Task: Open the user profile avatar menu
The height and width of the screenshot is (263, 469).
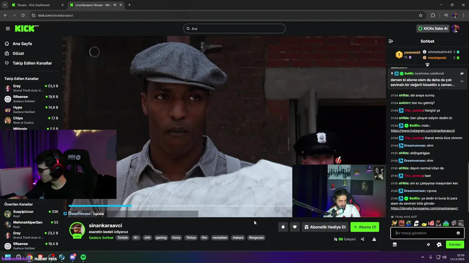Action: pyautogui.click(x=455, y=28)
